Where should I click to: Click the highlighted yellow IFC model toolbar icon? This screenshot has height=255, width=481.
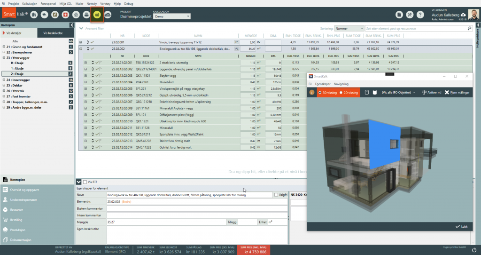pos(97,15)
